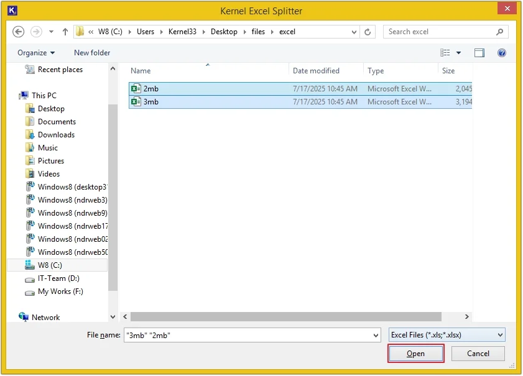The image size is (523, 376).
Task: Click the Forward navigation arrow
Action: coord(36,32)
